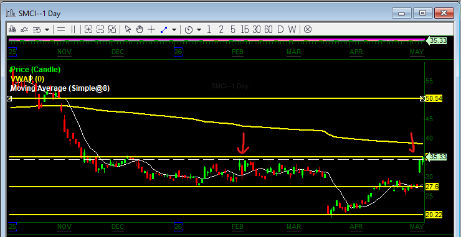Click the FEB label on top date axis
Screen dimensions: 461x237
[237, 52]
